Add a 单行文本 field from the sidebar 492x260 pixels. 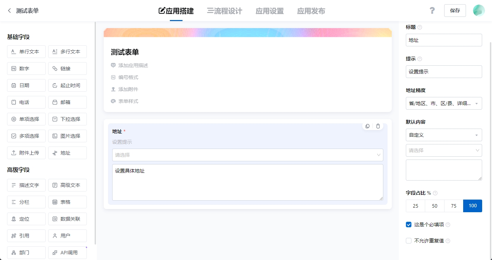[x=26, y=51]
